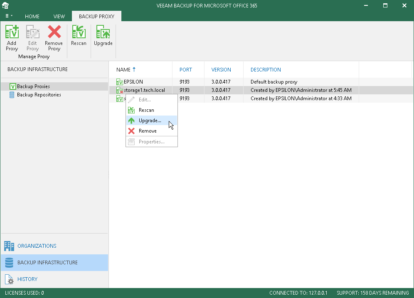Select the BACKUP PROXY ribbon tab

pyautogui.click(x=96, y=16)
